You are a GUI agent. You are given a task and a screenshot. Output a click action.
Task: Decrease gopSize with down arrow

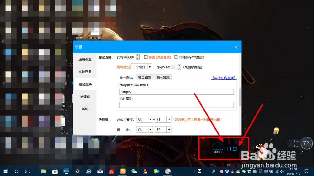[x=179, y=68]
